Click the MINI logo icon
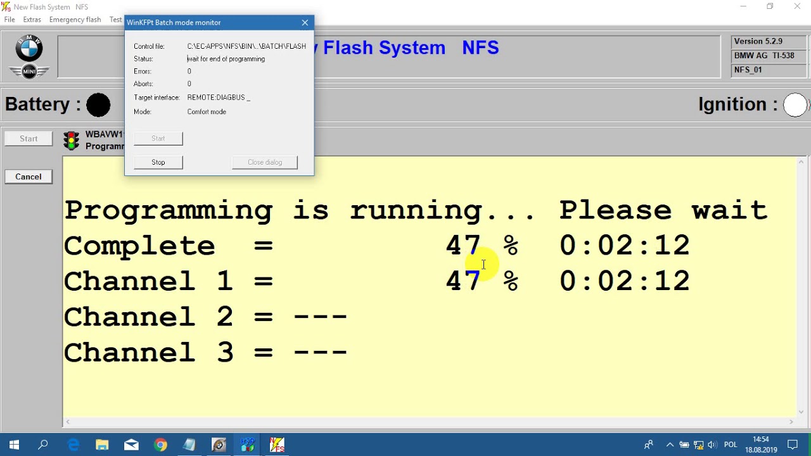Screen dimensions: 811x456 (x=29, y=72)
